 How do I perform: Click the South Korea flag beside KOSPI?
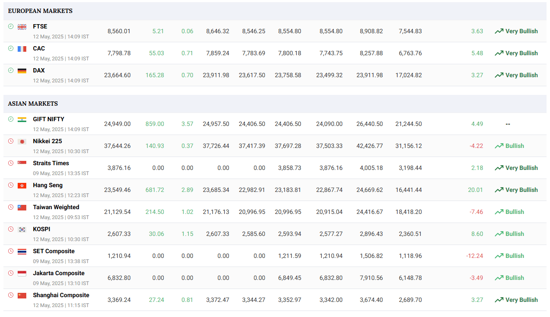pyautogui.click(x=22, y=229)
